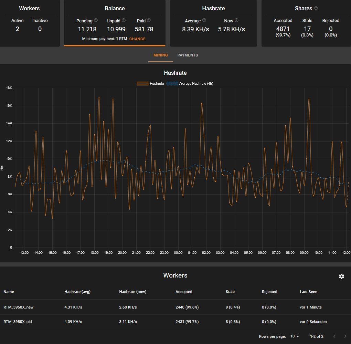The height and width of the screenshot is (344, 351).
Task: Click stale value 9 (0.4%)
Action: [233, 307]
